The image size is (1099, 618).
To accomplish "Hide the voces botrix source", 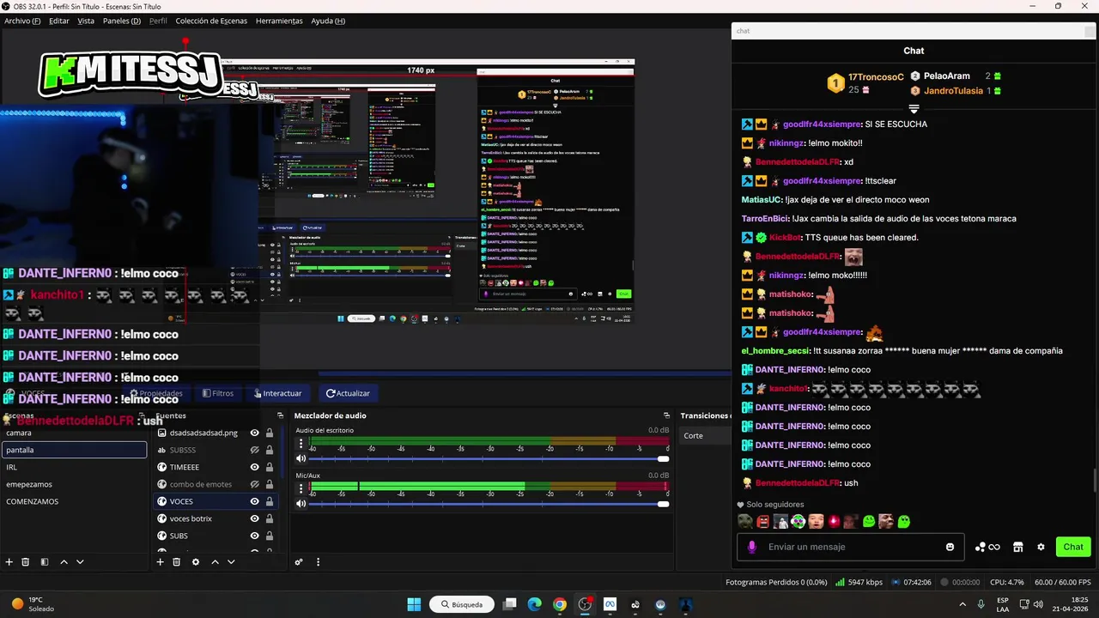I will pyautogui.click(x=255, y=518).
